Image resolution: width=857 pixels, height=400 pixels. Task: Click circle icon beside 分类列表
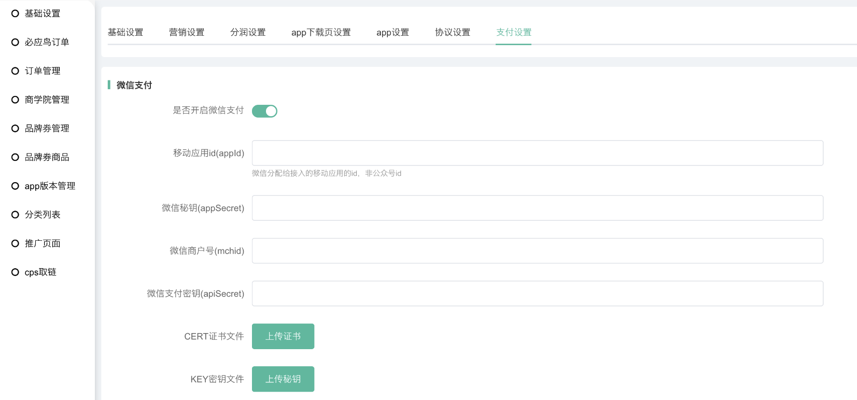tap(15, 215)
